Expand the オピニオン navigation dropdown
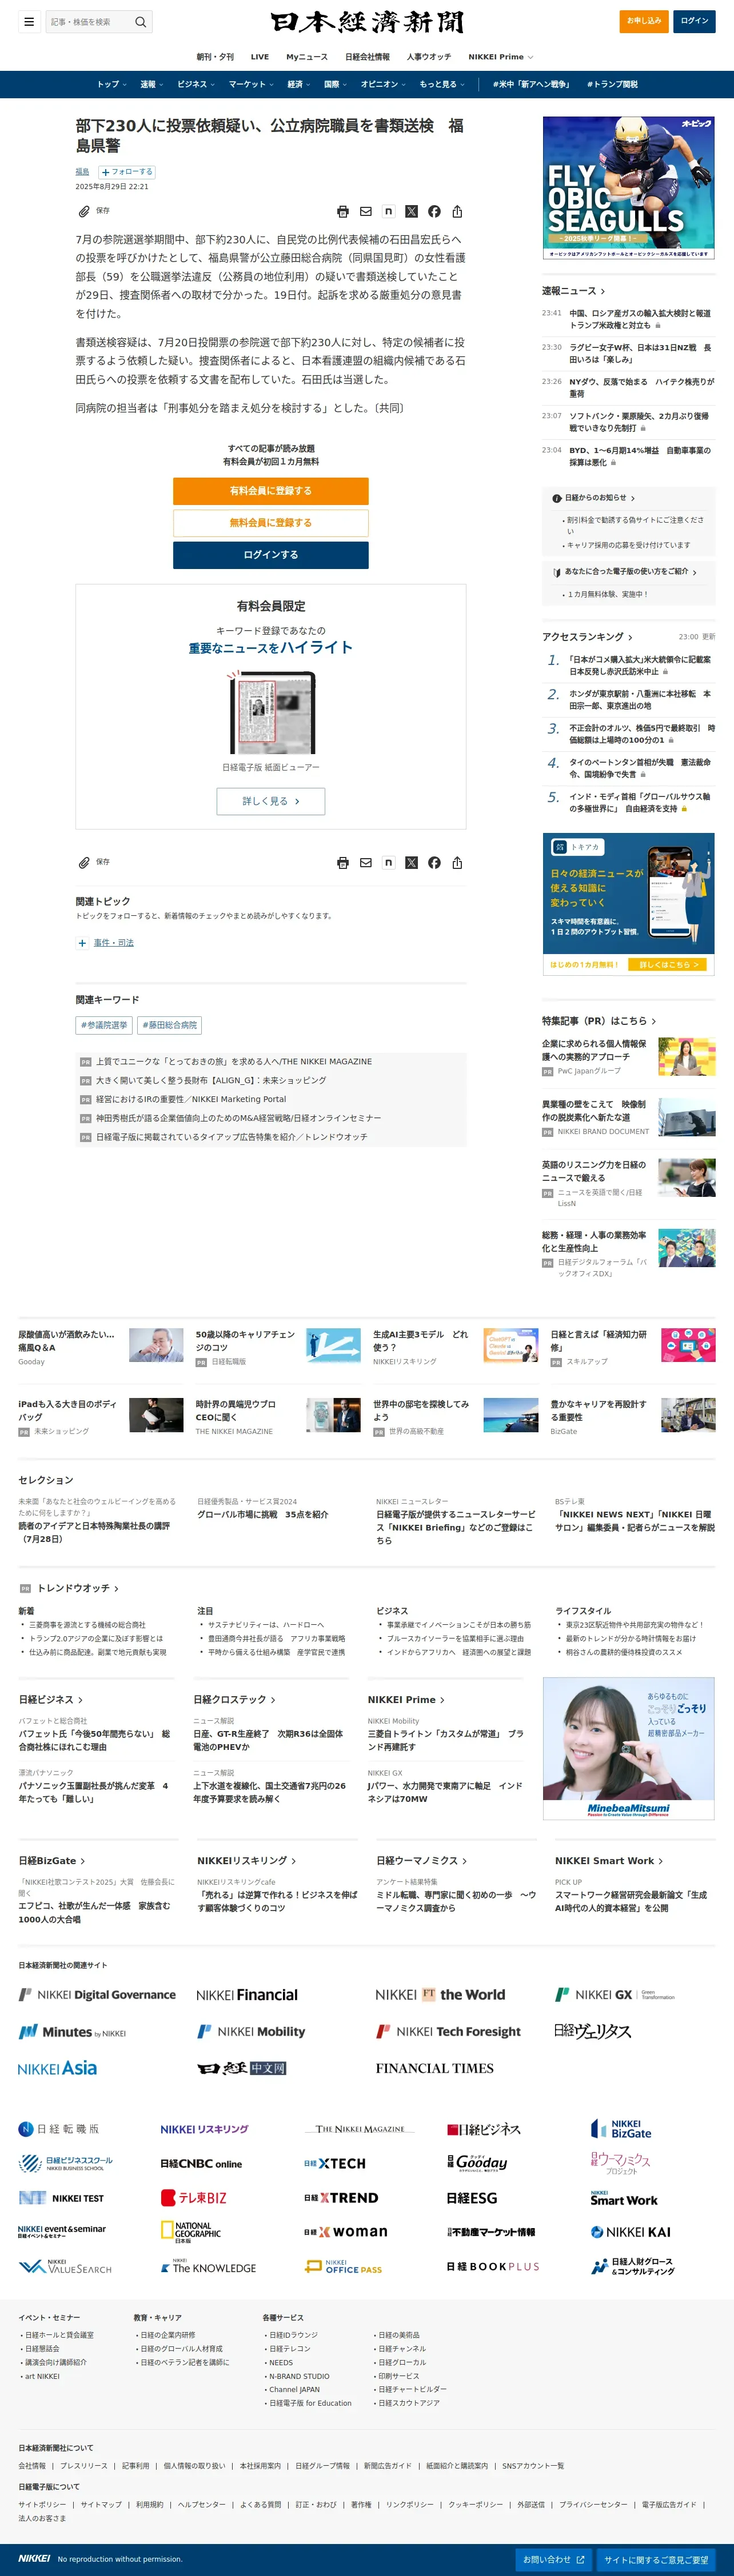Image resolution: width=734 pixels, height=2576 pixels. pyautogui.click(x=383, y=84)
